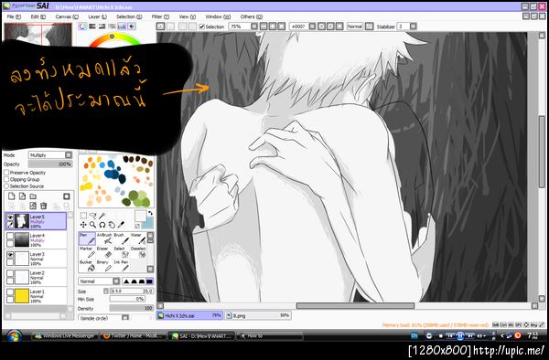Open the 75% zoom level dropdown
The width and height of the screenshot is (549, 360).
point(243,26)
